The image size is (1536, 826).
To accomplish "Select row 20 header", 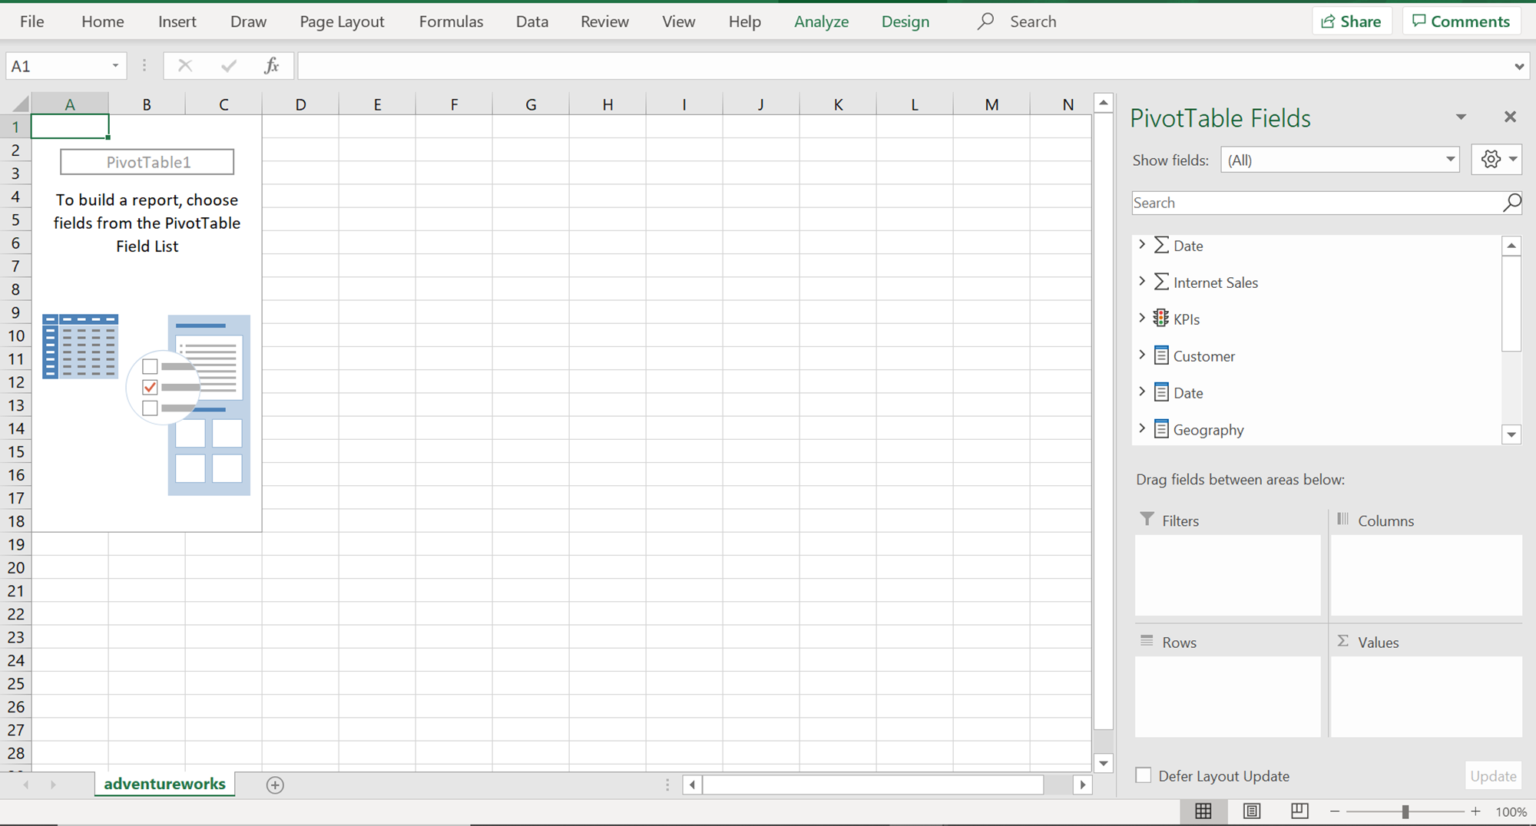I will (x=15, y=567).
